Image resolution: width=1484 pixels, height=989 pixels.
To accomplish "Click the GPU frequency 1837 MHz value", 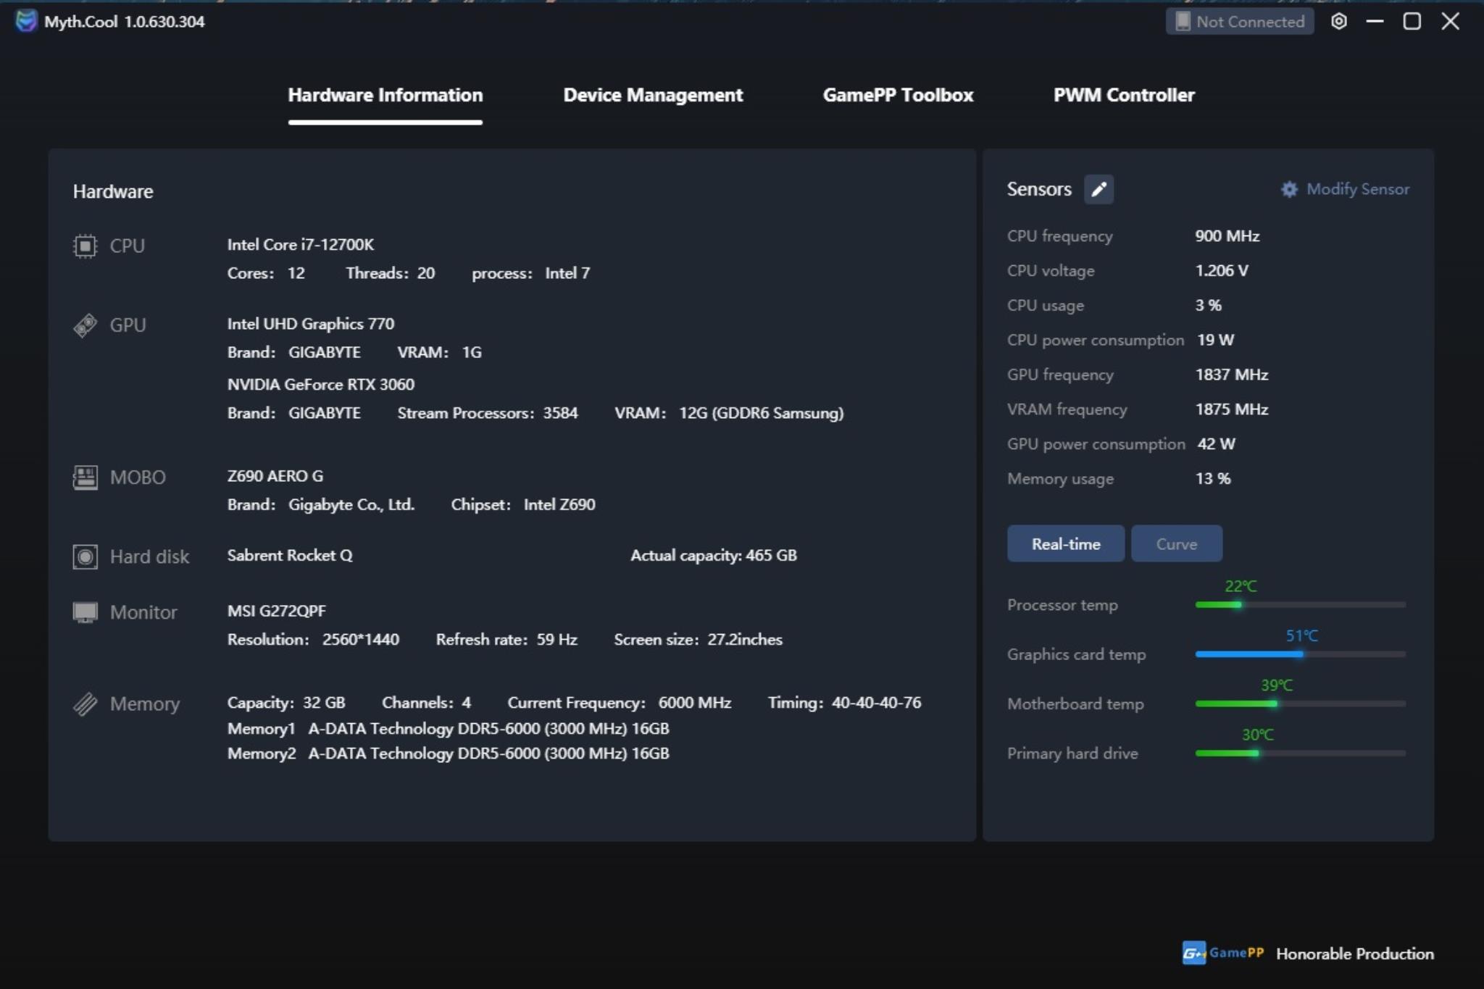I will click(x=1232, y=375).
